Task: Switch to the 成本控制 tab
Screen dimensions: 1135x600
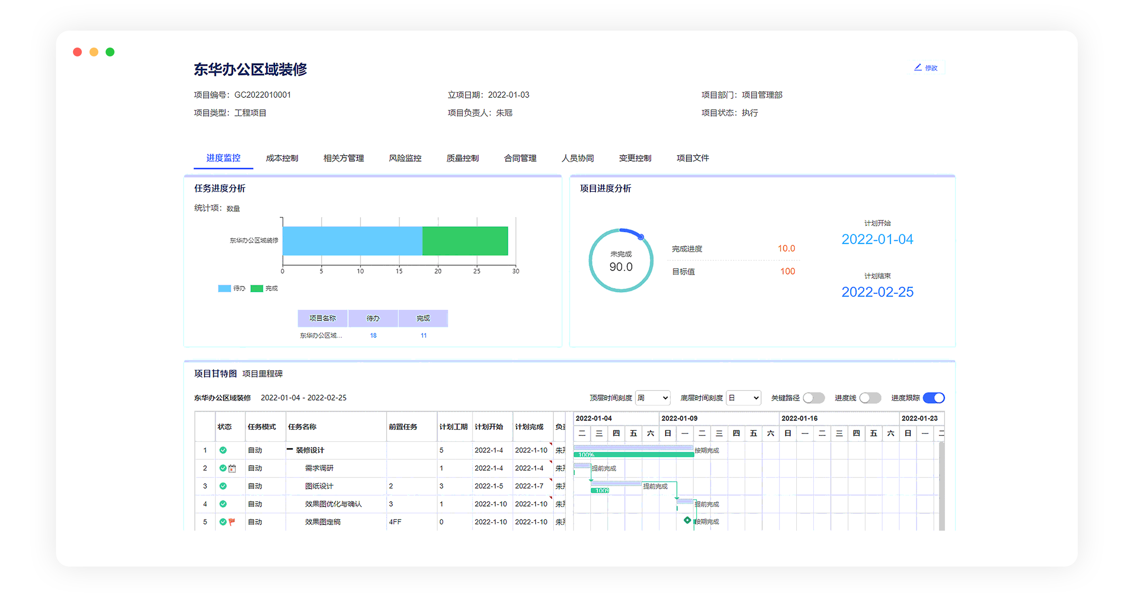Action: [x=282, y=158]
